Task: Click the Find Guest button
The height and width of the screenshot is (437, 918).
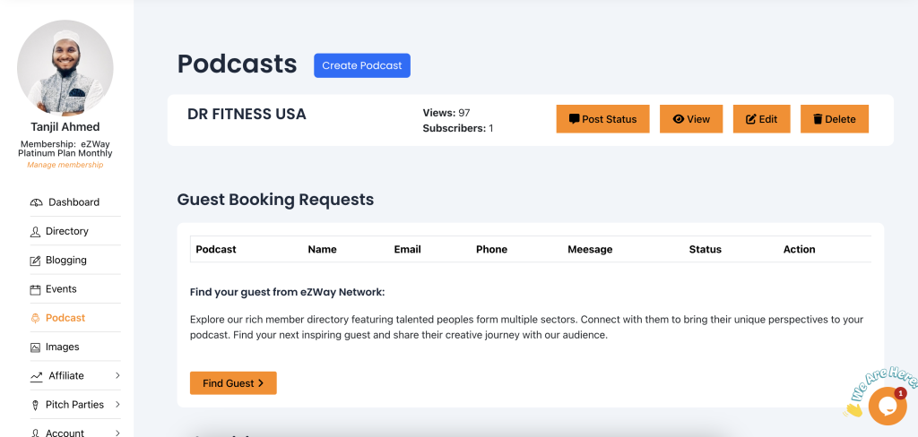Action: (233, 383)
